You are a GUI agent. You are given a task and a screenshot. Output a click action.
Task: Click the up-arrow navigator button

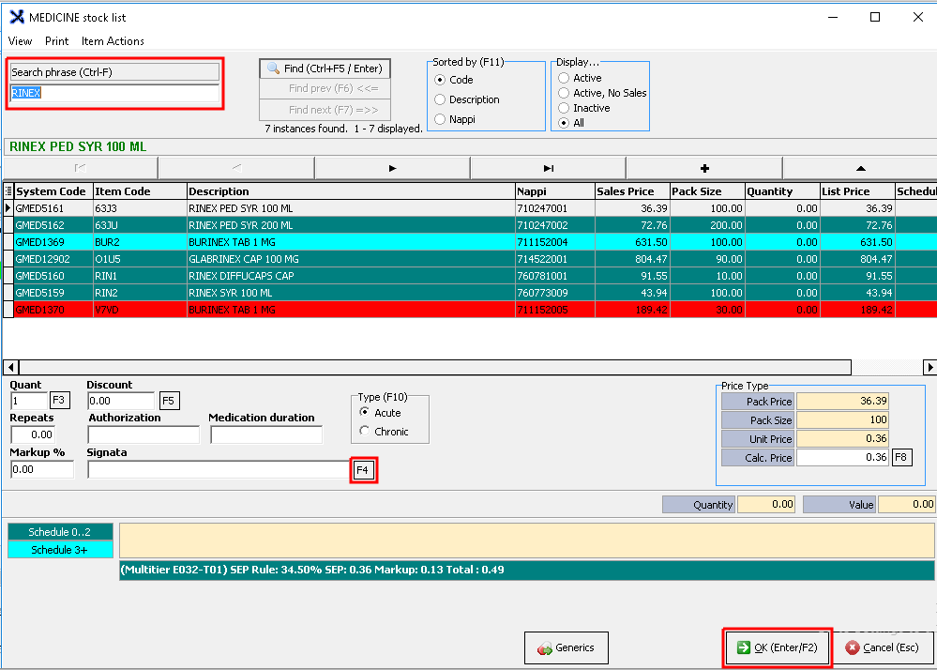(x=859, y=168)
